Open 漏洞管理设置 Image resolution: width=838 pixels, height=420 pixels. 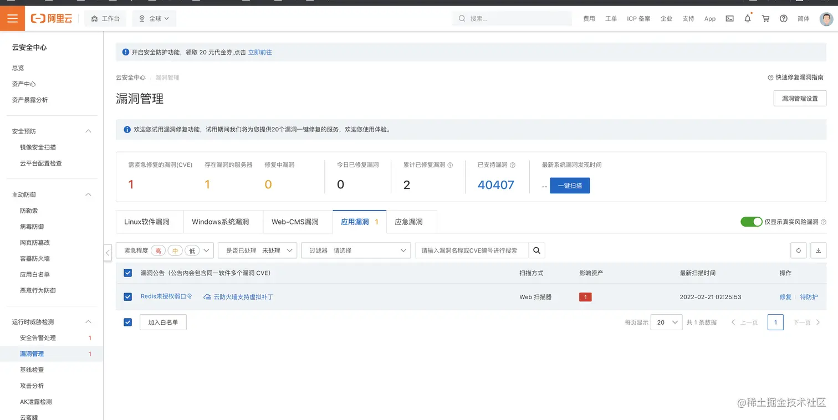tap(800, 98)
